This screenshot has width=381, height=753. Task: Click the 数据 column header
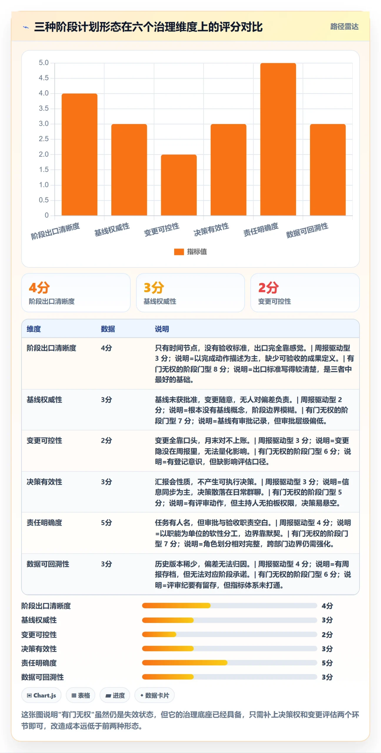[x=108, y=329]
